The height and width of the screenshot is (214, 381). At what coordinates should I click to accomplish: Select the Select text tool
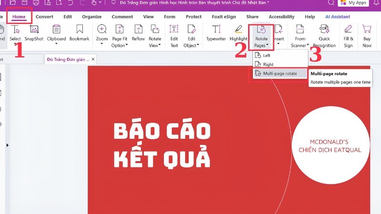coord(15,33)
